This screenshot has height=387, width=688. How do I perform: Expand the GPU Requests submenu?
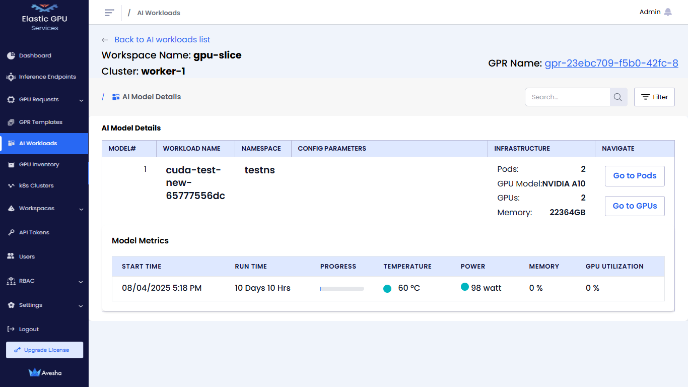coord(81,100)
